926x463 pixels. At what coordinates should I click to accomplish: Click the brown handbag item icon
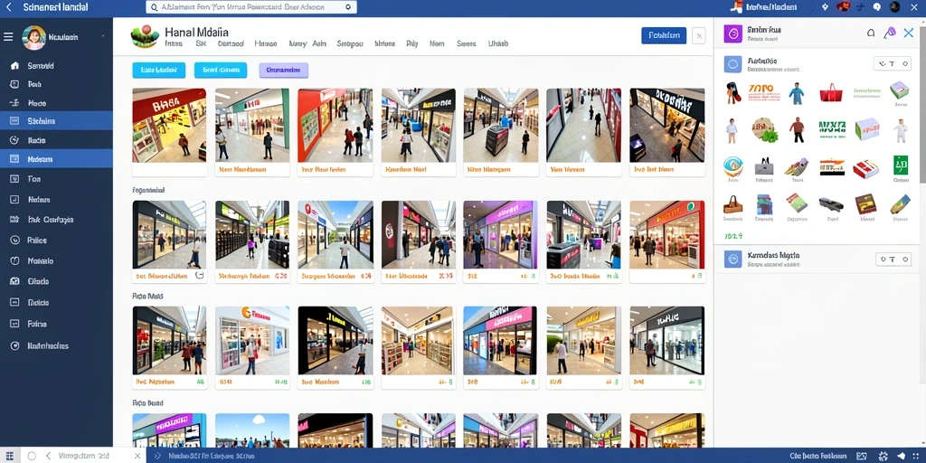point(732,204)
